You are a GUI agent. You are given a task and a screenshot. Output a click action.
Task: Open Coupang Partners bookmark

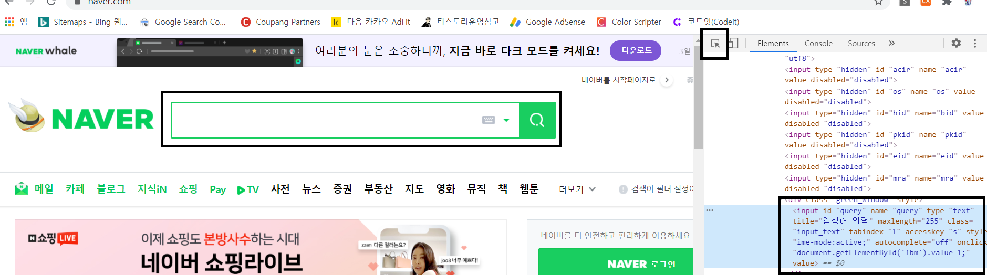coord(280,22)
